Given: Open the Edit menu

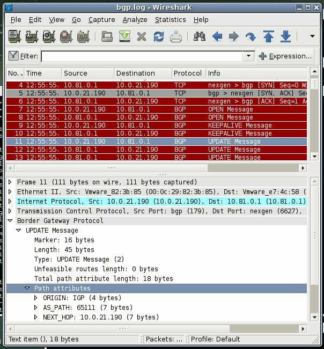Looking at the screenshot, I should 35,20.
